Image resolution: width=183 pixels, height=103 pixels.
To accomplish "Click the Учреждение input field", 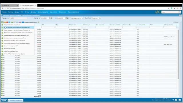I will [x=18, y=18].
